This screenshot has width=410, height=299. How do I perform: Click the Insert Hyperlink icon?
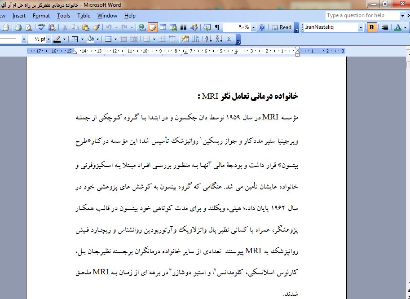click(x=142, y=27)
